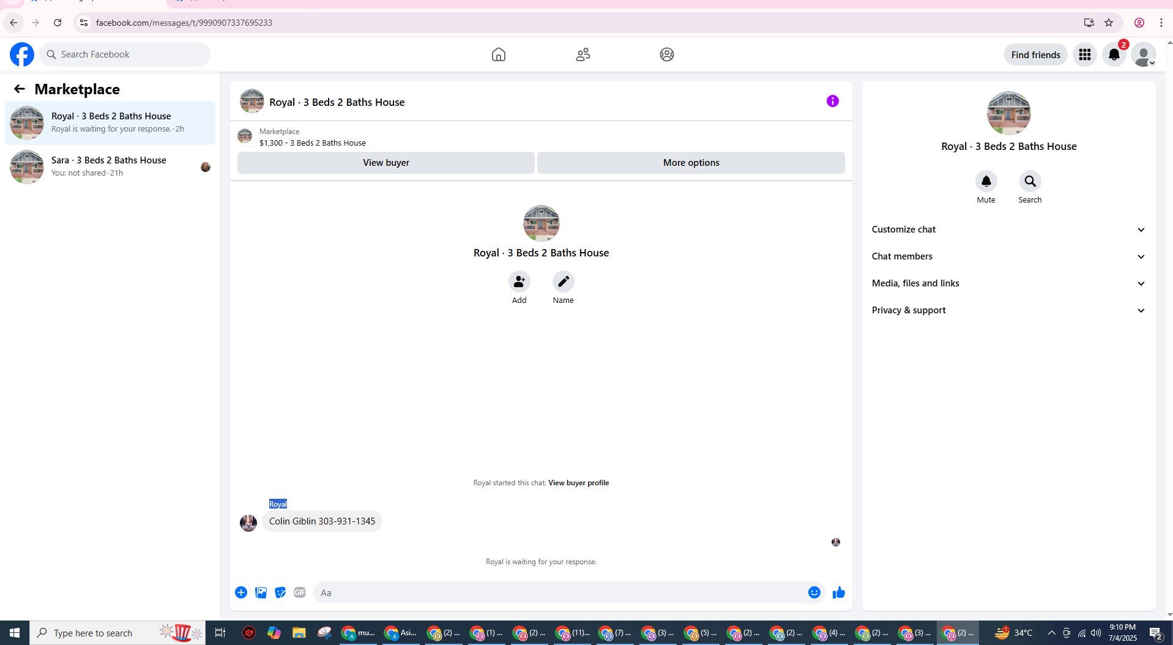Open the volume control in the system tray
Viewport: 1173px width, 645px height.
(1096, 633)
